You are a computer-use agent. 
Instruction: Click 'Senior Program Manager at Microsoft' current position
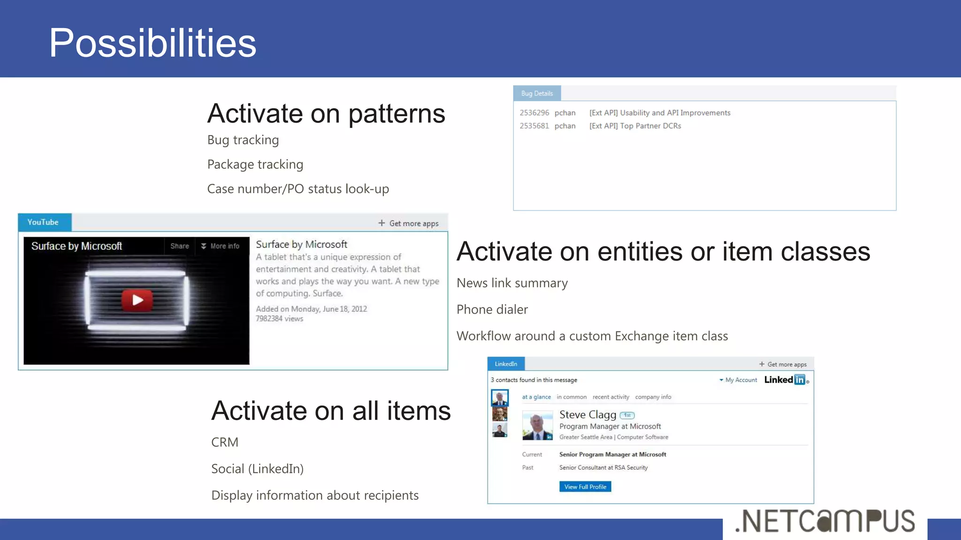[x=612, y=455]
